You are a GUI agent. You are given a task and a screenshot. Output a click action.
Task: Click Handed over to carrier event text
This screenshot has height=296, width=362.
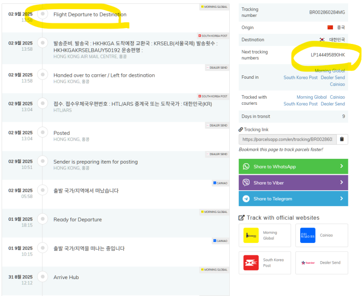[104, 75]
